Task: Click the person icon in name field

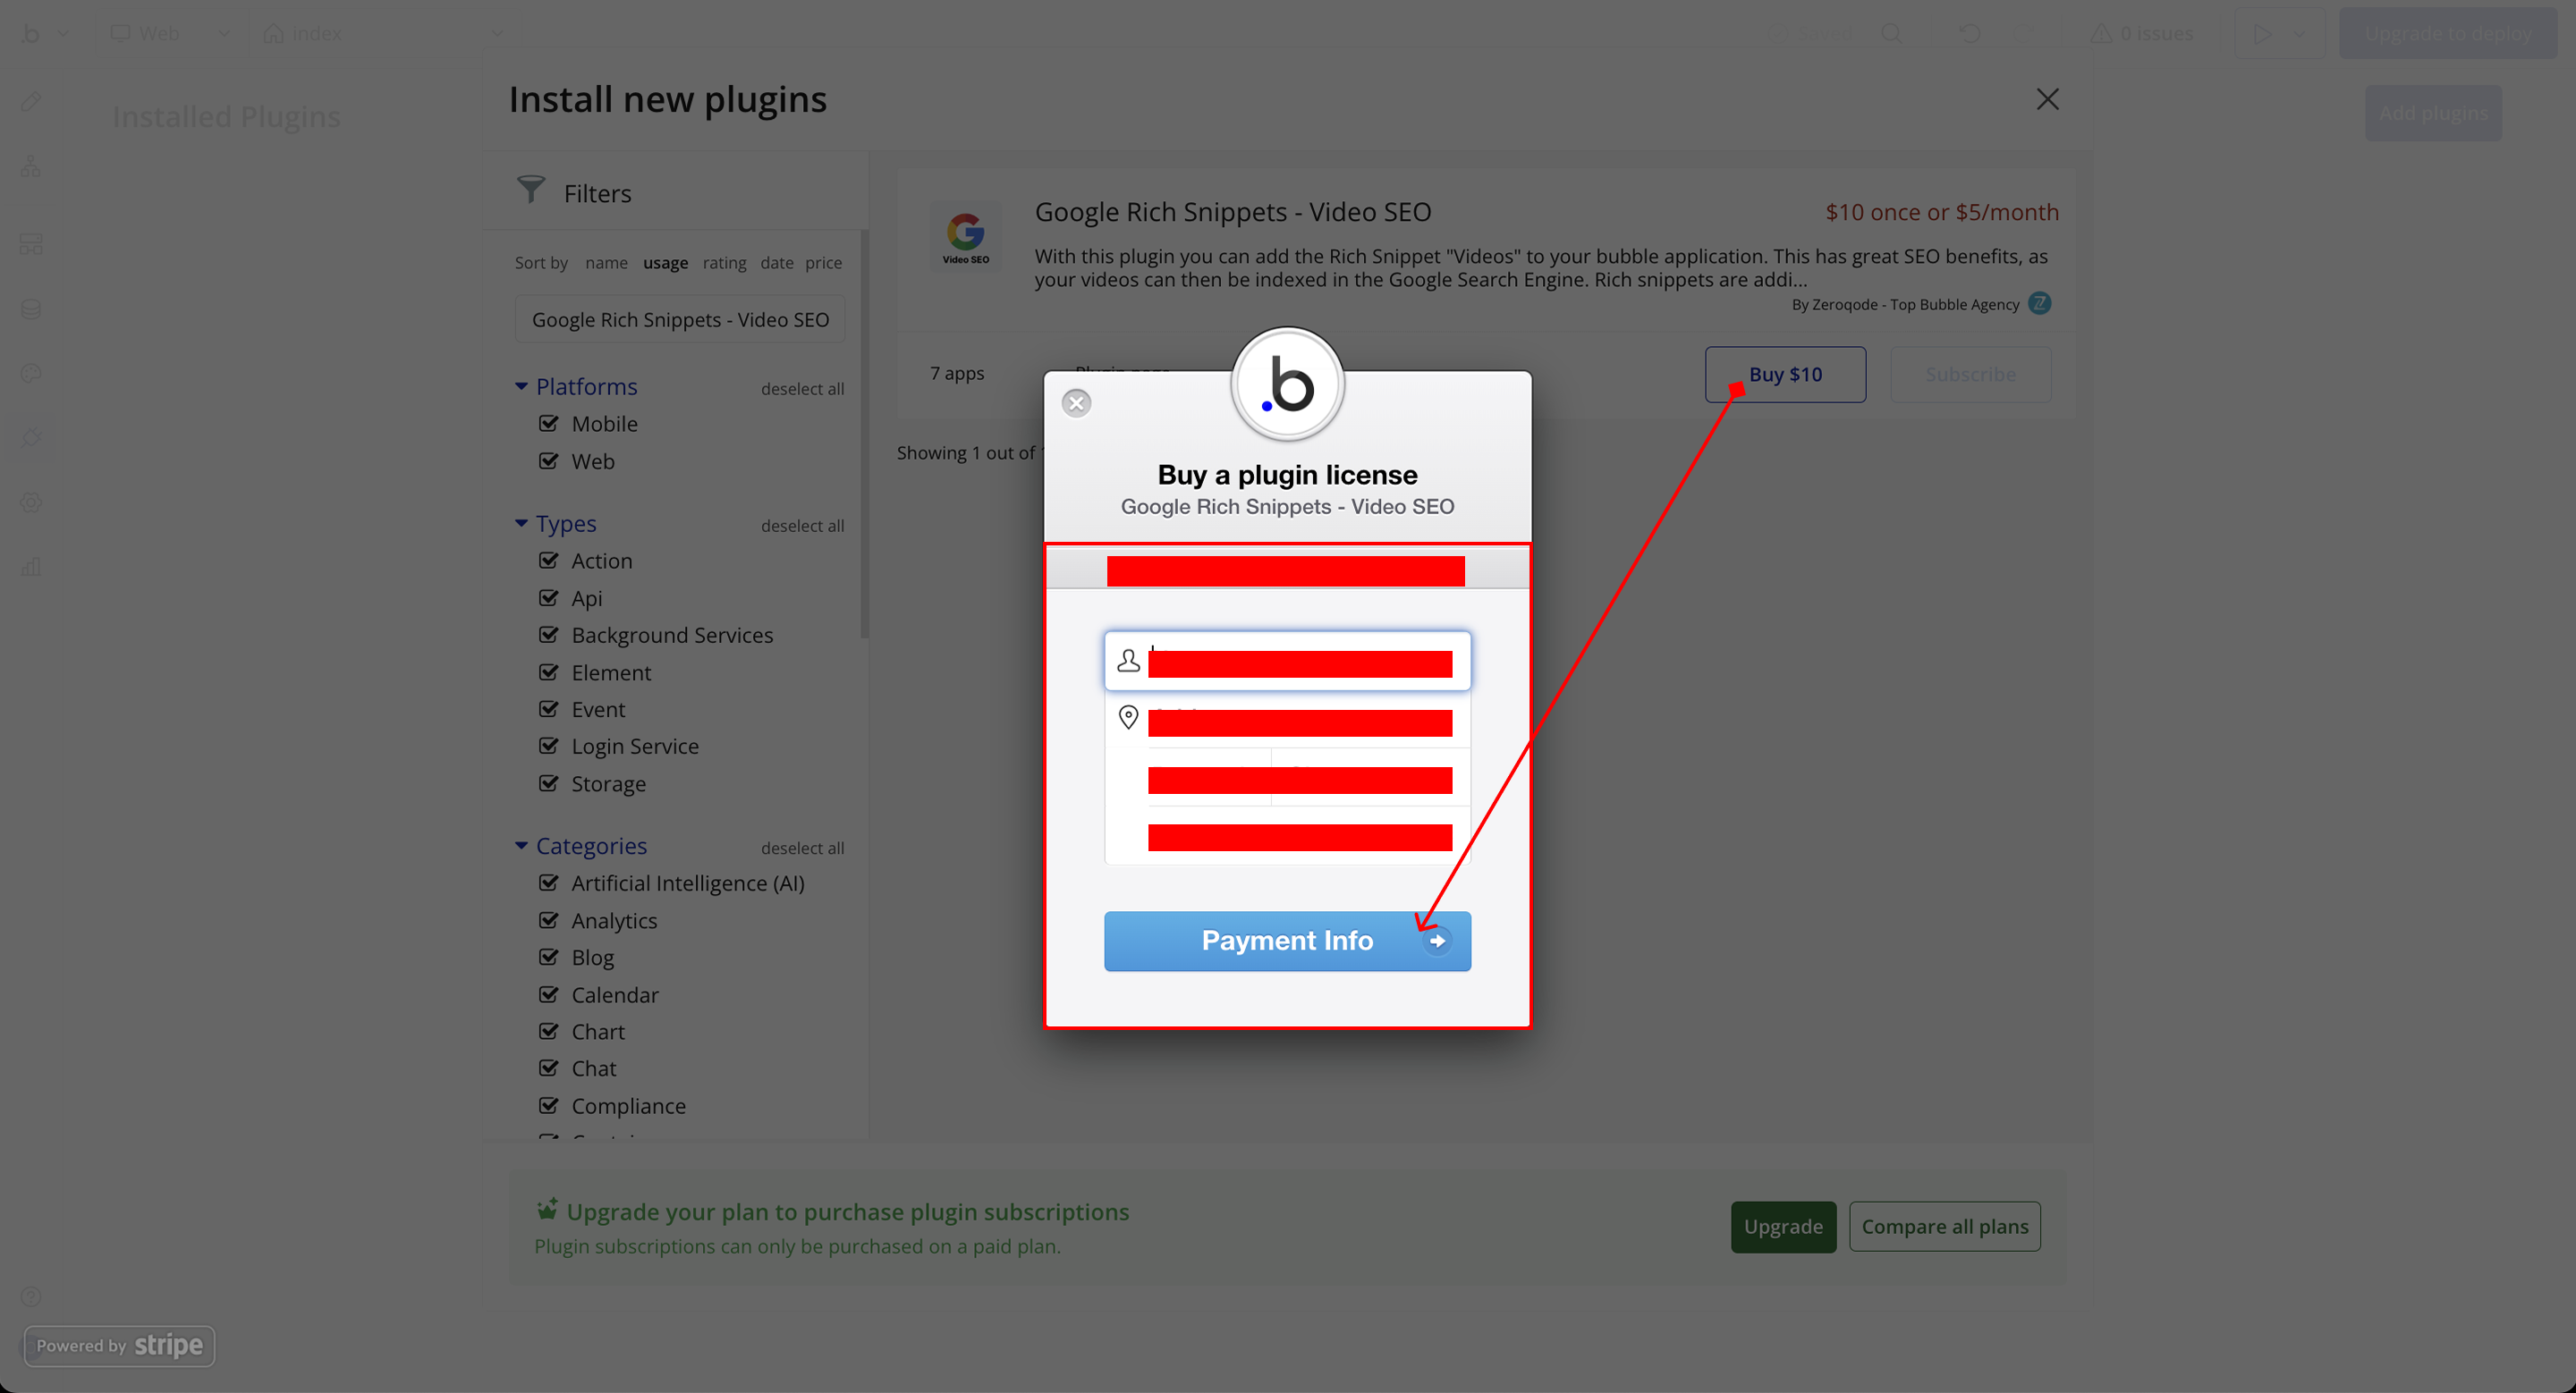Action: tap(1128, 661)
